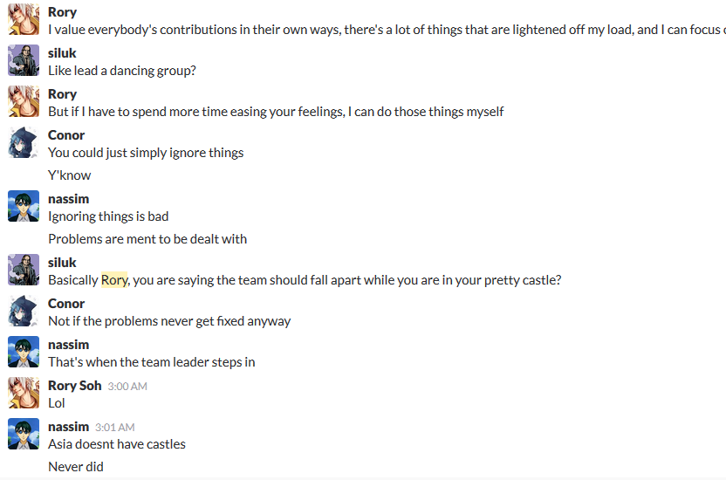
Task: Open siluk's avatar beside the dancing group message
Action: pos(24,61)
